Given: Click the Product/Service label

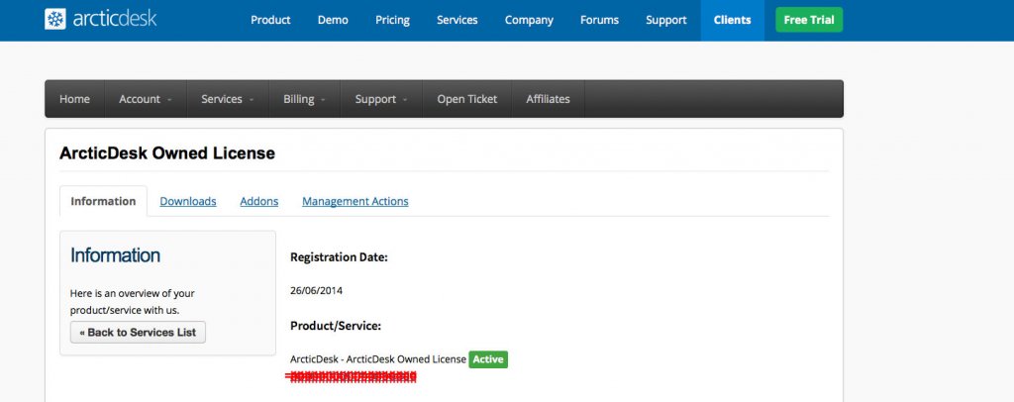Looking at the screenshot, I should click(336, 326).
